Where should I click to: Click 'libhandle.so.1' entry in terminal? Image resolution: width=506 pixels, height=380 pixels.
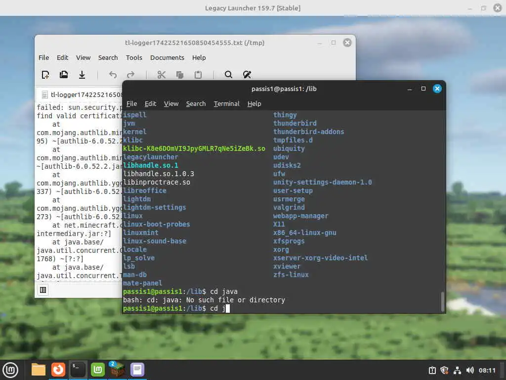click(x=150, y=165)
